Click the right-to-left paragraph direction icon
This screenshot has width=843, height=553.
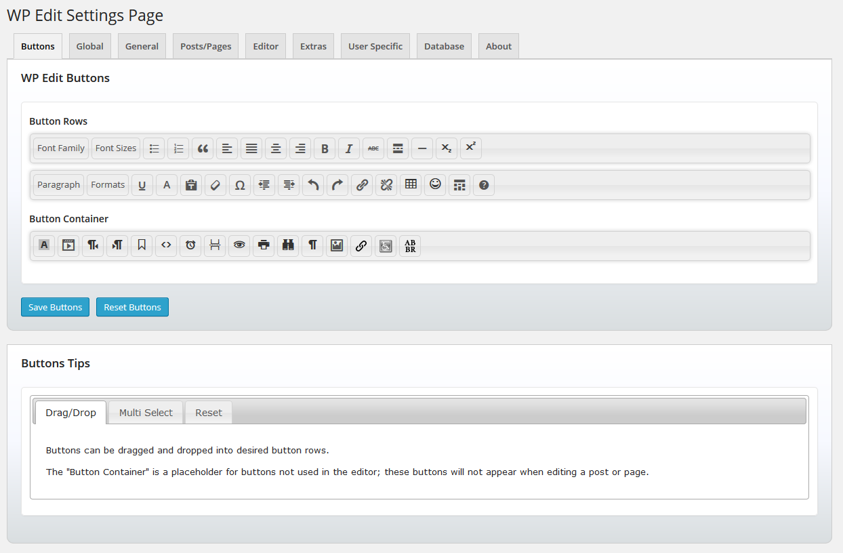(x=93, y=246)
